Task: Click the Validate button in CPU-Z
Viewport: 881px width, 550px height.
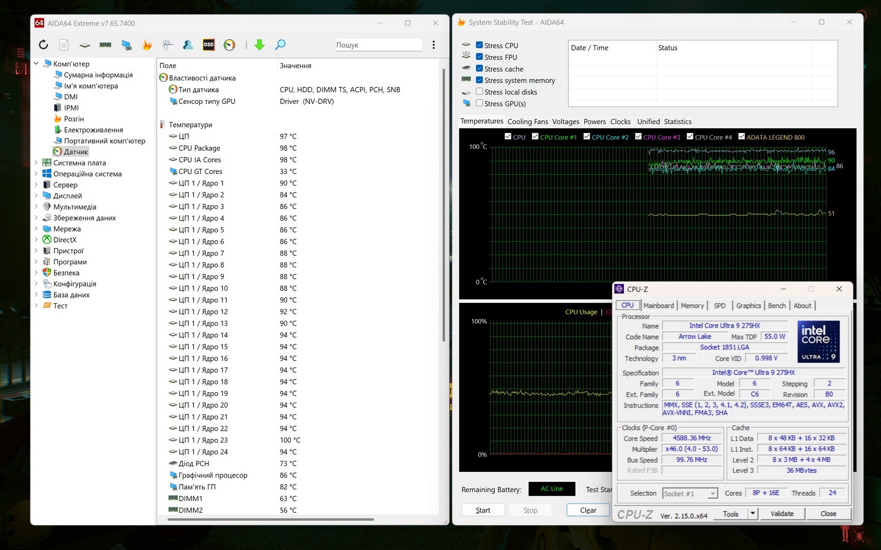Action: pyautogui.click(x=782, y=514)
